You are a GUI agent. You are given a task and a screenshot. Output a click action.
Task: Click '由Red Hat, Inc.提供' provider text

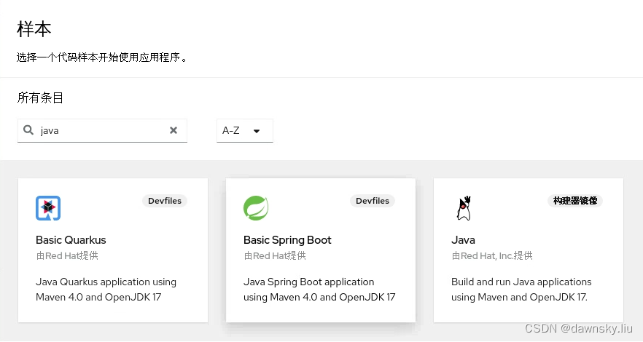pyautogui.click(x=492, y=255)
